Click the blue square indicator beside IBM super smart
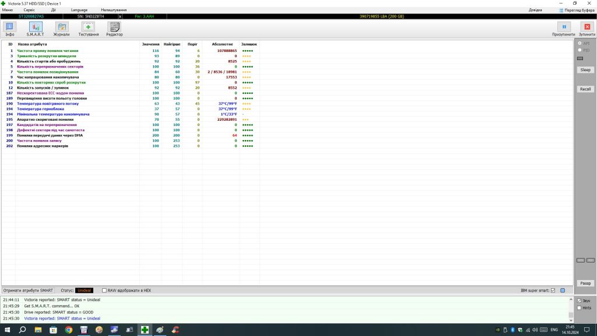This screenshot has width=597, height=336. coord(563,290)
